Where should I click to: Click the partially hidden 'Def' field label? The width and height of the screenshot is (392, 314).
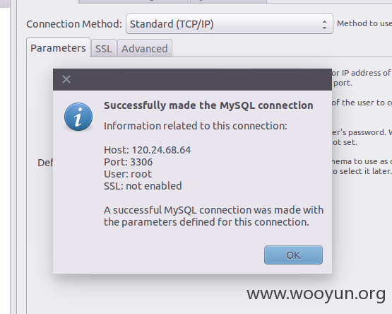tap(45, 163)
